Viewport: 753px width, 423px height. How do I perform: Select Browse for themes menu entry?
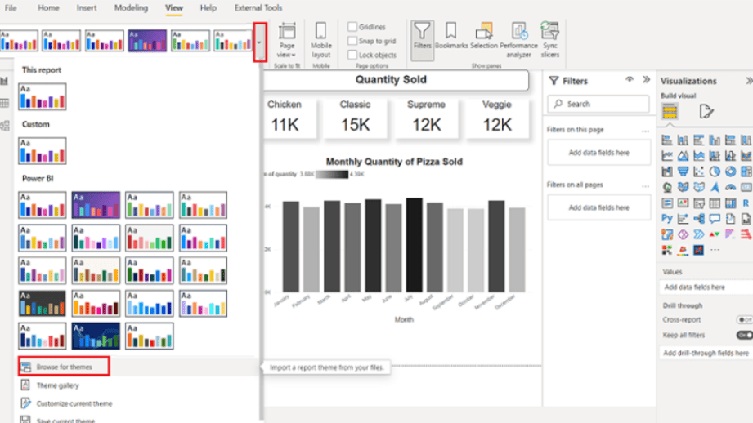pyautogui.click(x=64, y=367)
